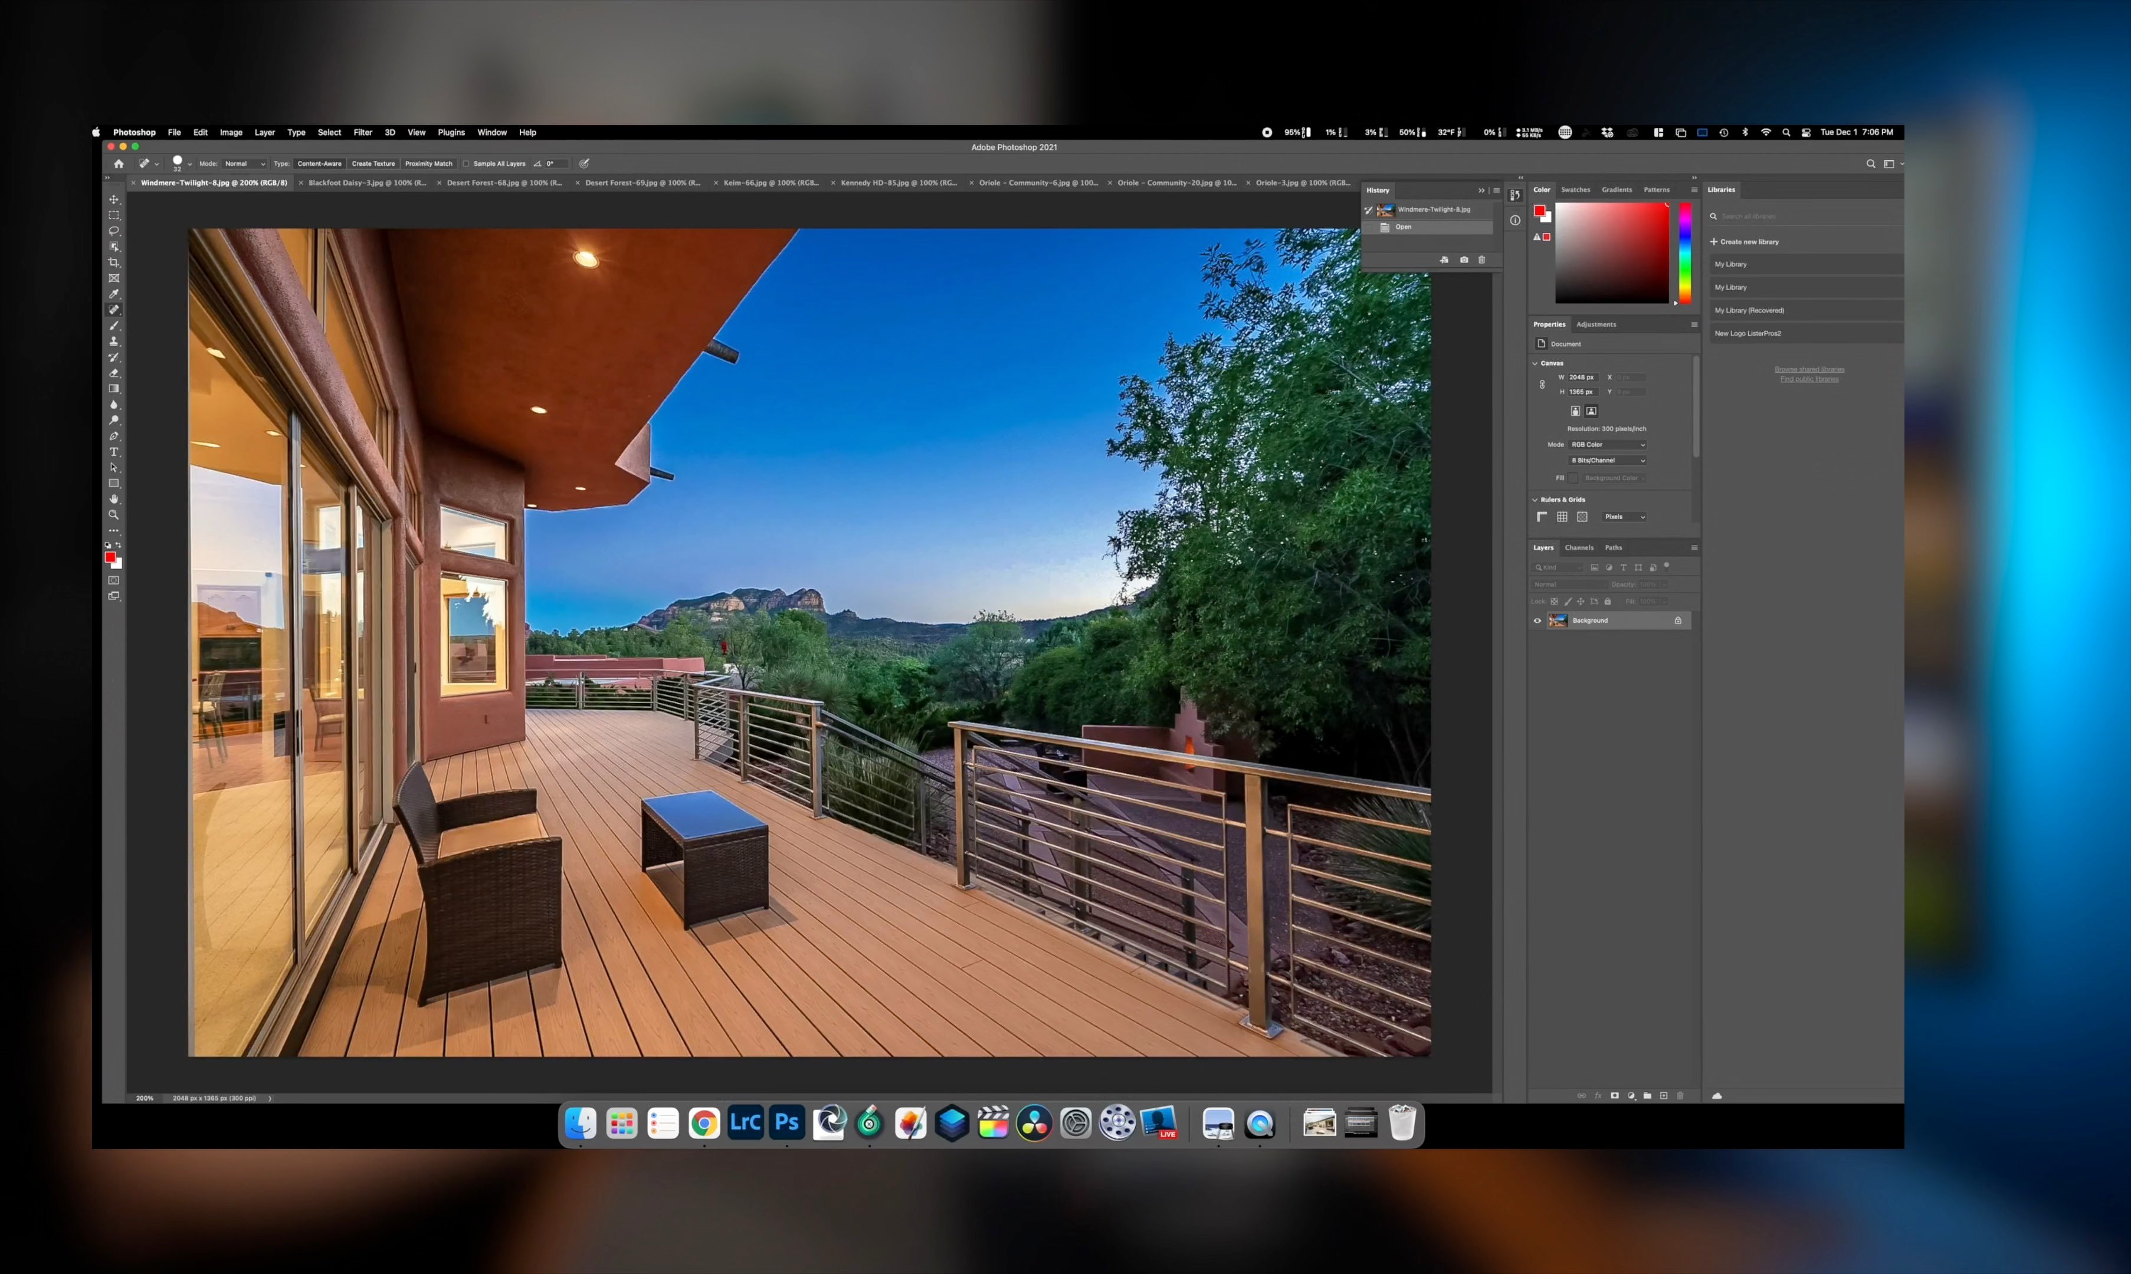Screen dimensions: 2131x1274
Task: Select the Path Selection tool
Action: click(x=113, y=468)
